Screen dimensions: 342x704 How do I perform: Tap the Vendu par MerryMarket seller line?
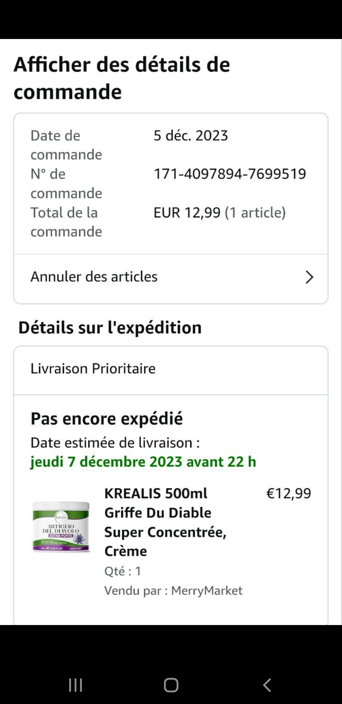tap(173, 591)
